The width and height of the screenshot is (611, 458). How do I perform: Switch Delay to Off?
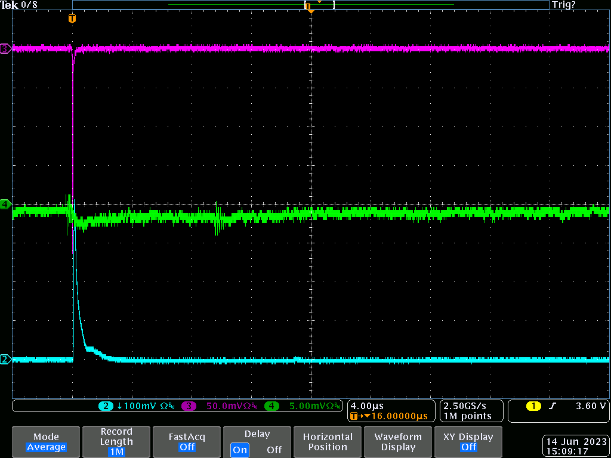pos(274,450)
